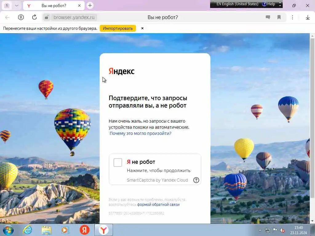Click the "Нажмите, чтобы продолжить" text

(158, 171)
